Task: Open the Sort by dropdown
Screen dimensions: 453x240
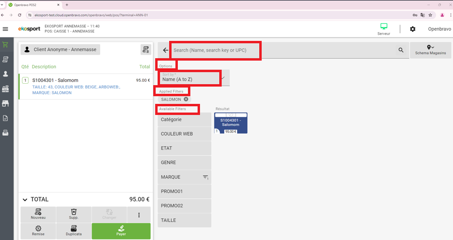Action: [194, 78]
